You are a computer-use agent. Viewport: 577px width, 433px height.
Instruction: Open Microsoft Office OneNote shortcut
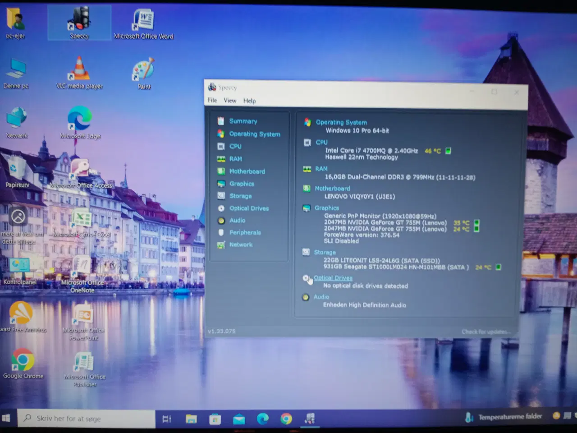[x=82, y=275]
